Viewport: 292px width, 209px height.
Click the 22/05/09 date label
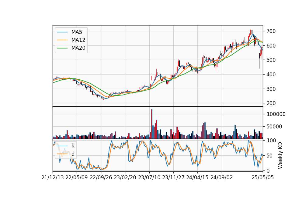coord(77,178)
